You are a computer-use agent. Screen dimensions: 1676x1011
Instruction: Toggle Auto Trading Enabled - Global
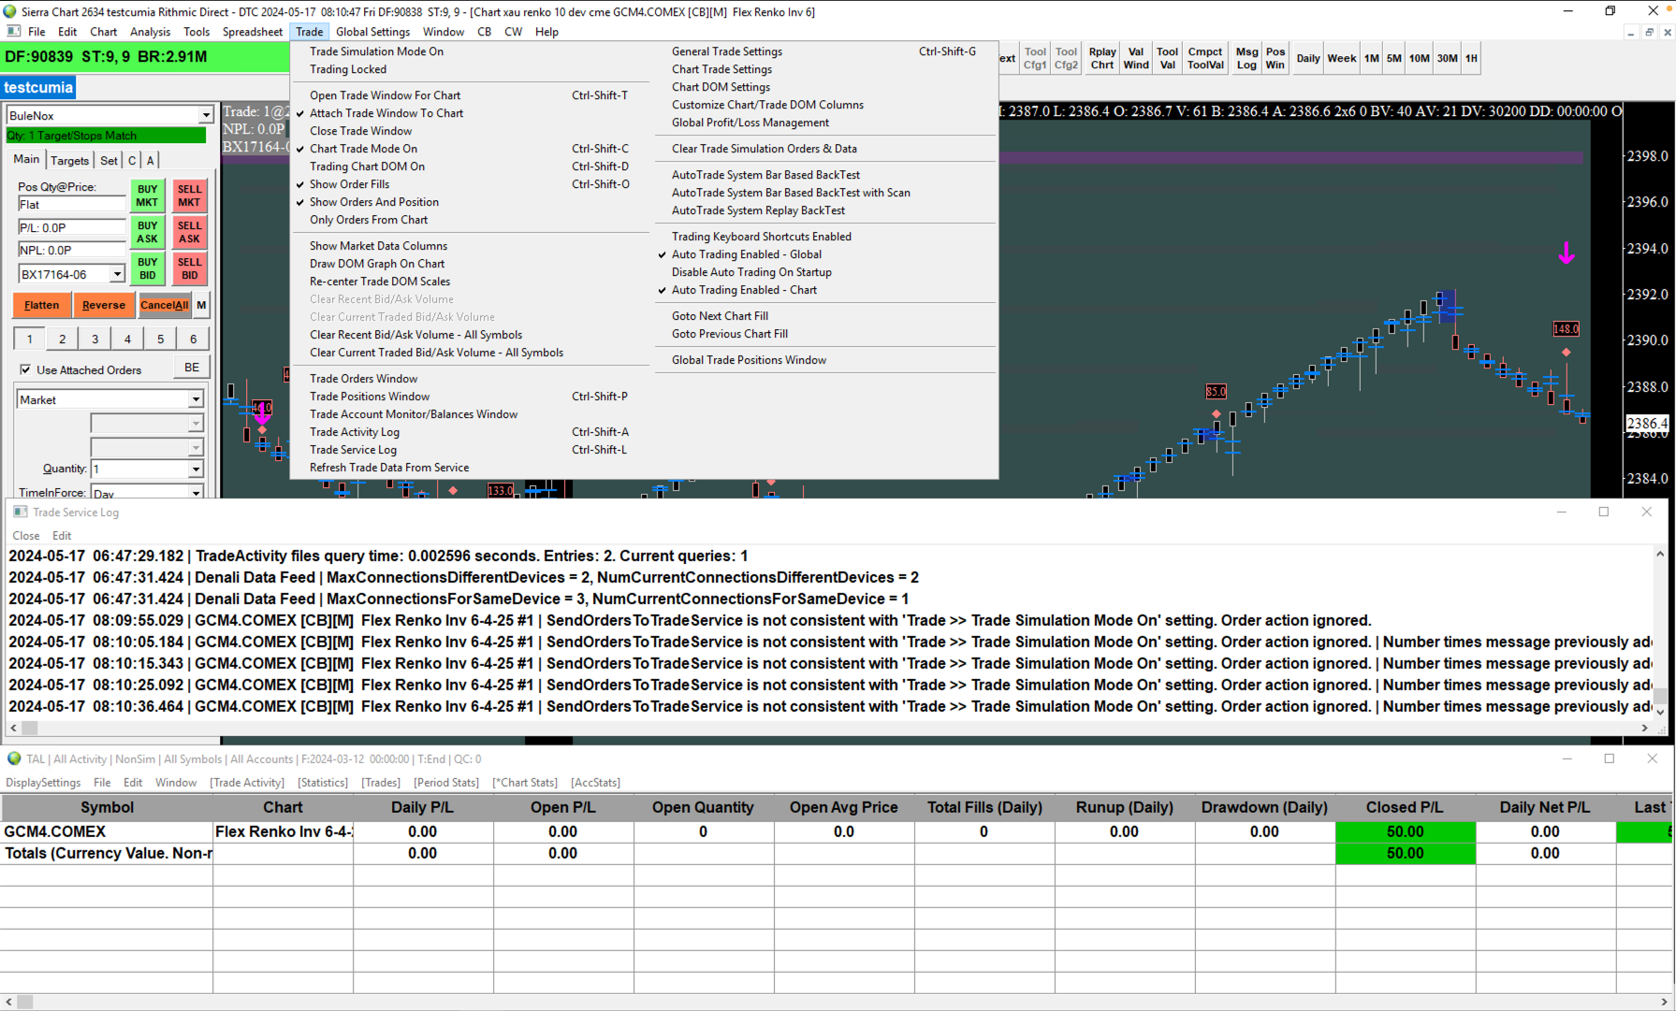click(x=746, y=254)
